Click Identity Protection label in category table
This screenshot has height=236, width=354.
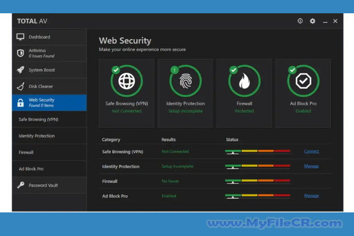121,167
